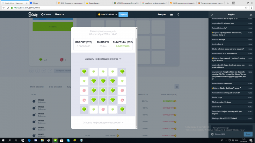This screenshot has width=255, height=143.
Task: Open Windows taskbar search
Action: (10, 140)
